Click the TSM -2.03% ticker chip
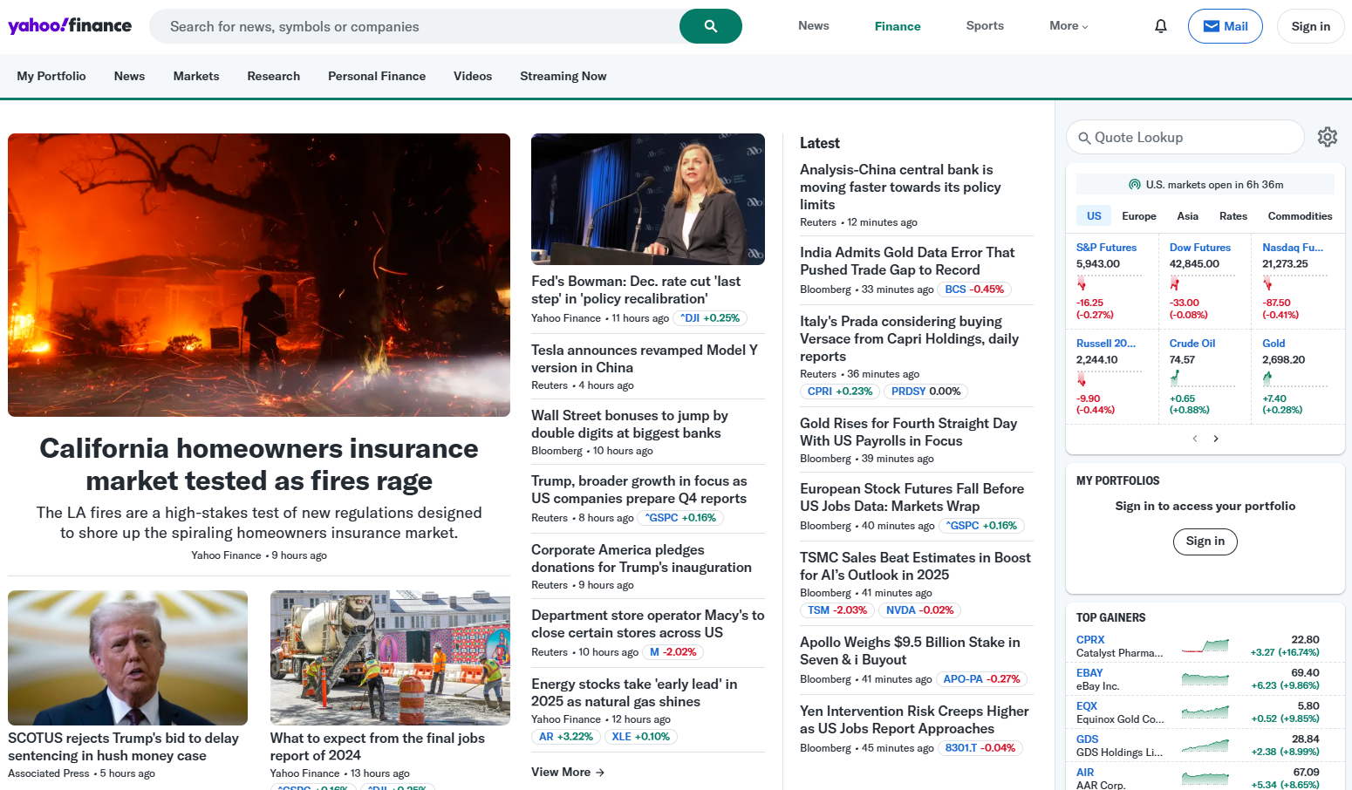 pyautogui.click(x=837, y=610)
